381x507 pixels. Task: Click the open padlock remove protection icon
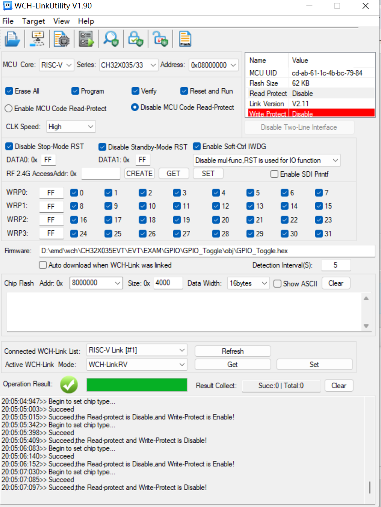(x=160, y=39)
